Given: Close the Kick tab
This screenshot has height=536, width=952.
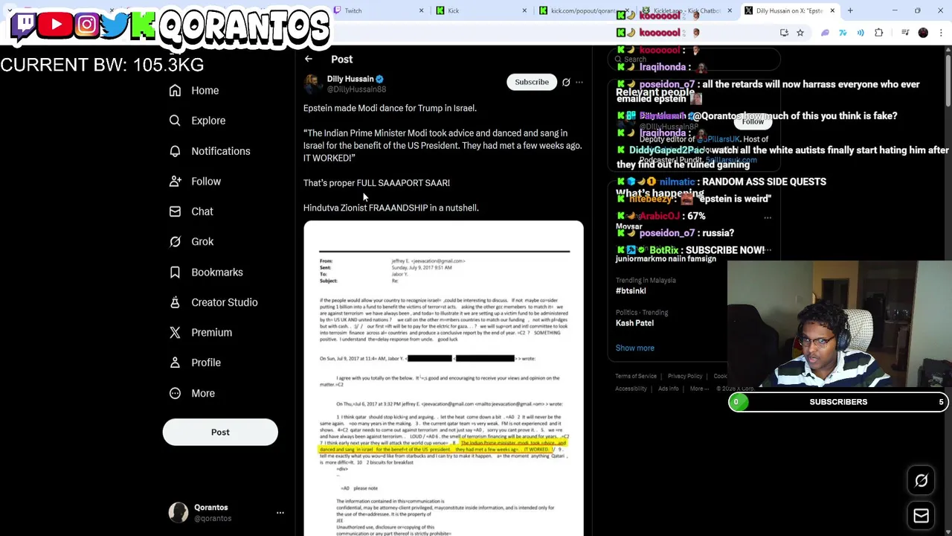Looking at the screenshot, I should (524, 10).
